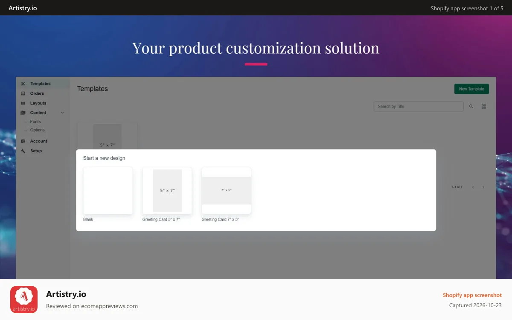The height and width of the screenshot is (320, 512).
Task: Click Your product customization solution headline
Action: (x=256, y=48)
